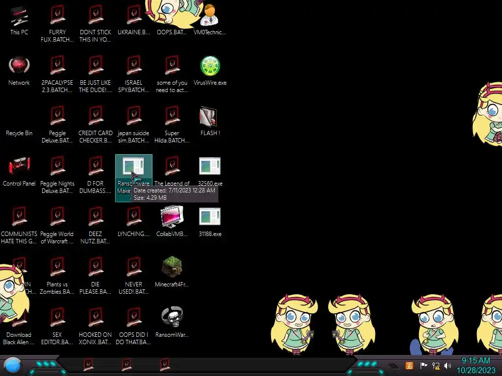Select the Plants vs Zombies.BA... icon
The height and width of the screenshot is (376, 502).
click(x=58, y=268)
